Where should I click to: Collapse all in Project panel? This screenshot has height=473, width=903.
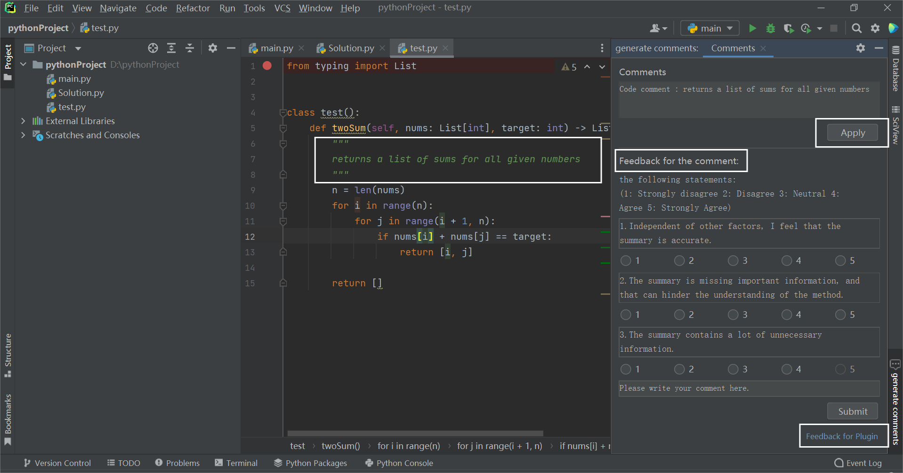(190, 48)
